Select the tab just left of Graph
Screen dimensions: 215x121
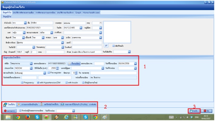(x=65, y=13)
